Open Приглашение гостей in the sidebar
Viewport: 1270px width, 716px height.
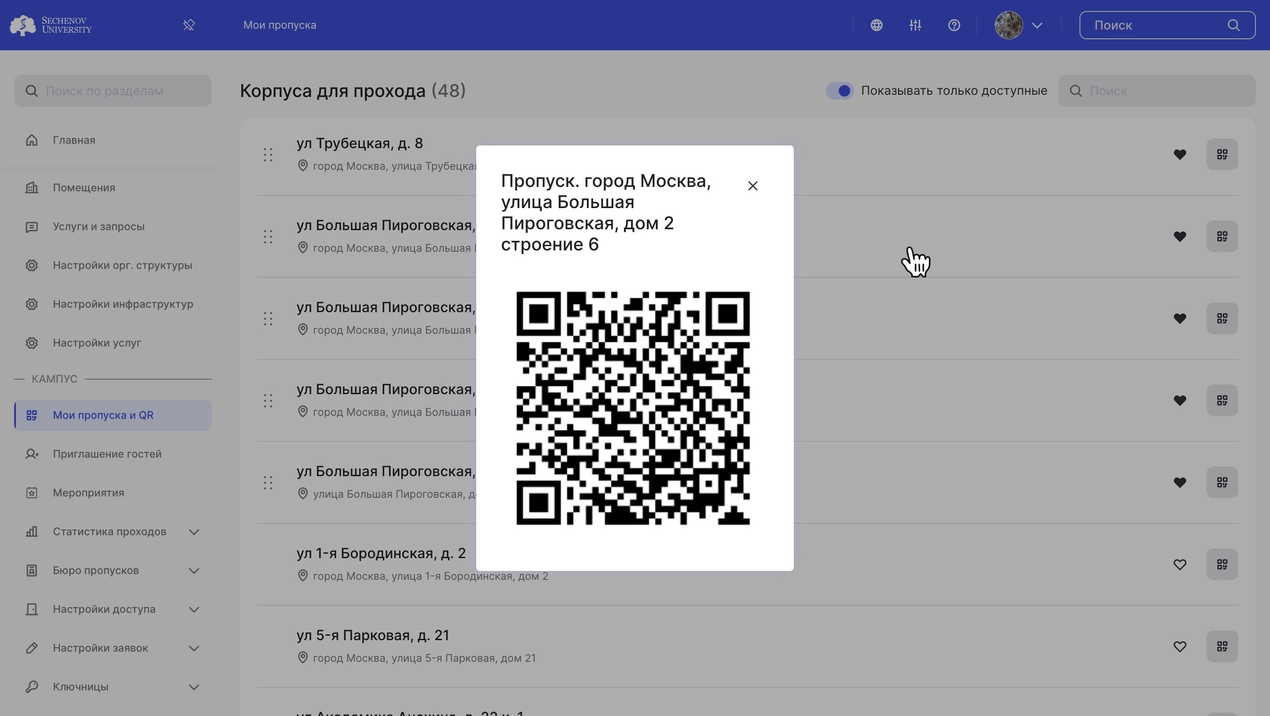point(112,454)
